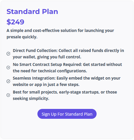Screen dimensions: 134x140
Task: Click the $249 price label
Action: tap(15, 22)
